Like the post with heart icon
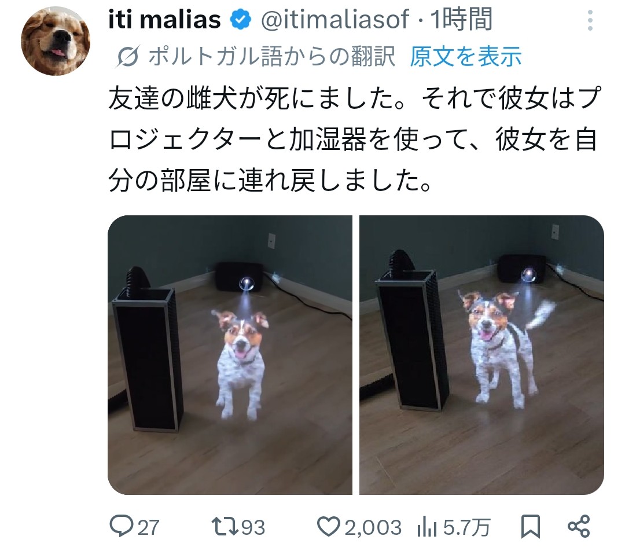 [328, 526]
